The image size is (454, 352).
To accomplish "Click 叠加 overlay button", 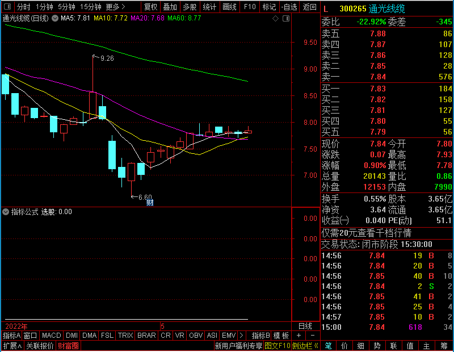I will (x=170, y=7).
